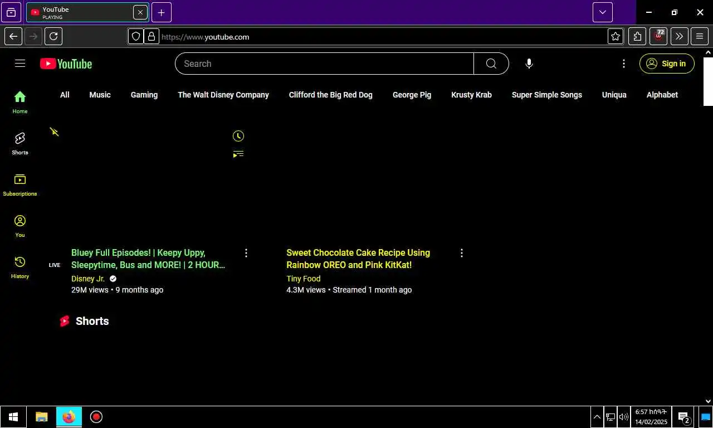Select the Gaming filter chip
713x428 pixels.
click(144, 95)
